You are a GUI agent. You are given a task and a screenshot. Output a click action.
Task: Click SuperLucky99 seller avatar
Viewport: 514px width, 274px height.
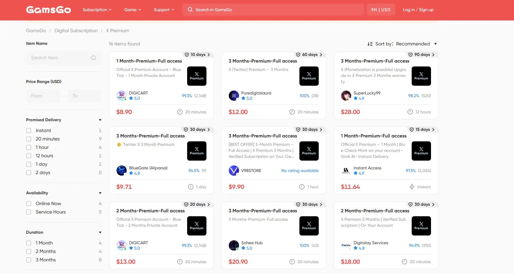(x=346, y=96)
